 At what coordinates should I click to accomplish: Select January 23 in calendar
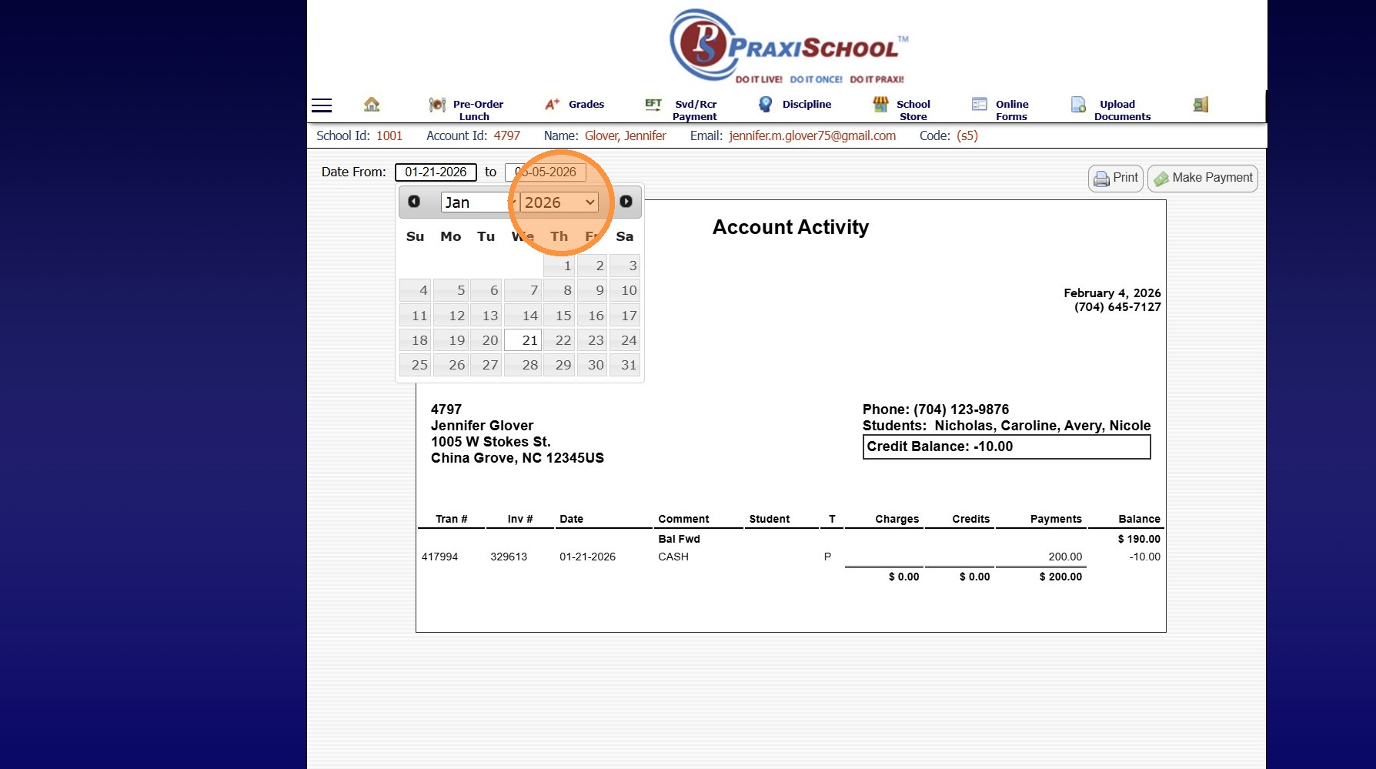click(593, 340)
